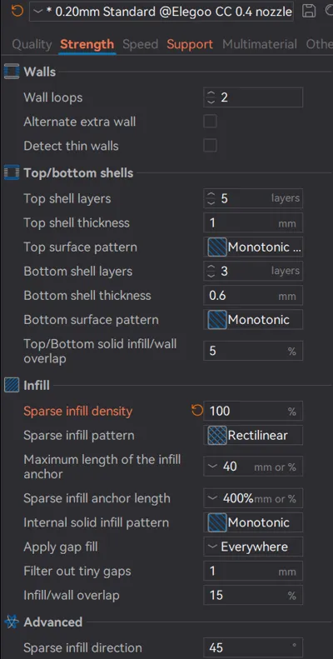This screenshot has height=659, width=333.
Task: Open the Apply gap fill dropdown
Action: (253, 547)
